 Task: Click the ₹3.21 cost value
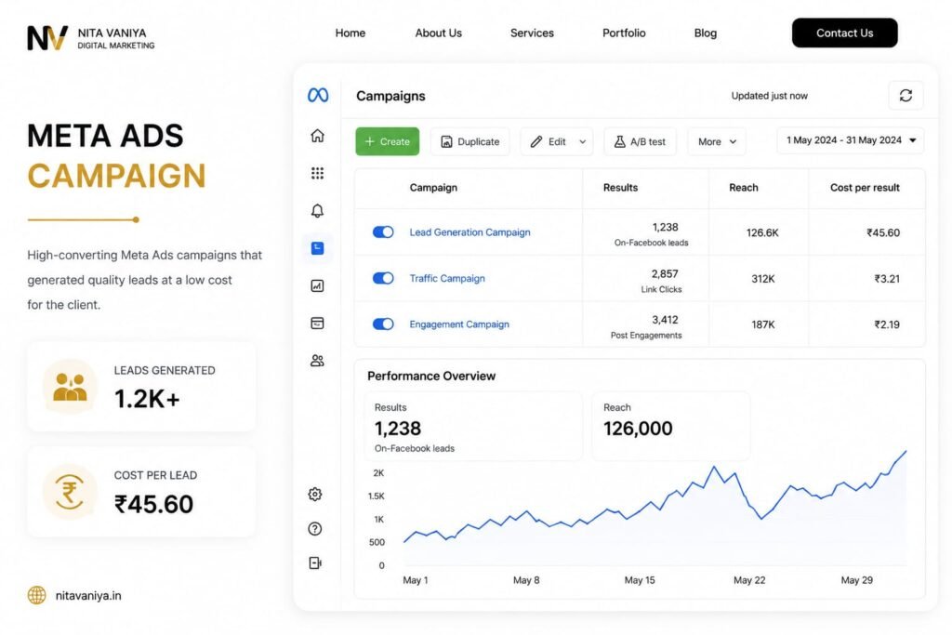887,279
